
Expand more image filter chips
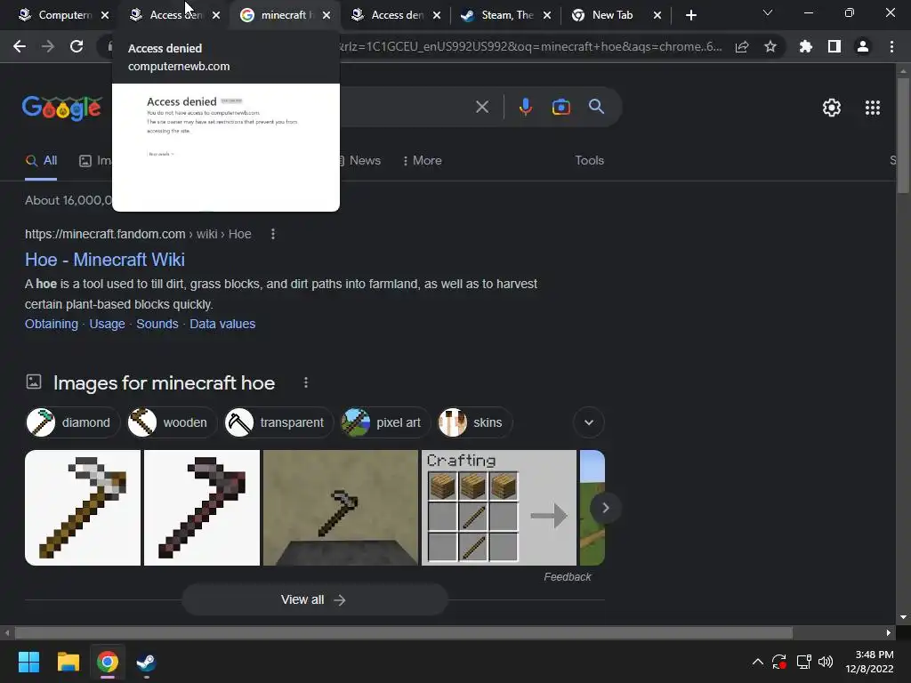589,422
